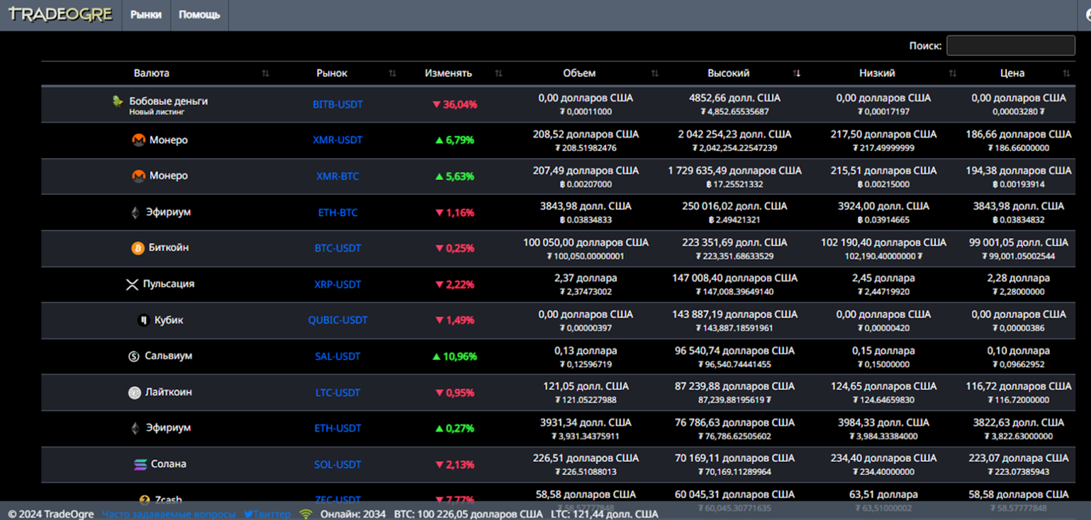Open the XRP-USDT market link

tap(338, 284)
